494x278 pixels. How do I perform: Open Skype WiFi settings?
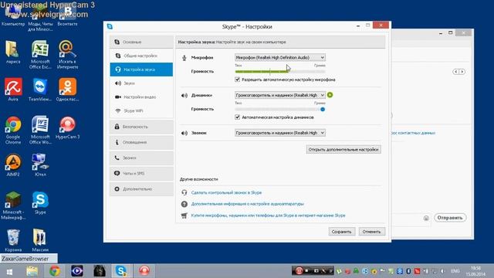[x=141, y=110]
